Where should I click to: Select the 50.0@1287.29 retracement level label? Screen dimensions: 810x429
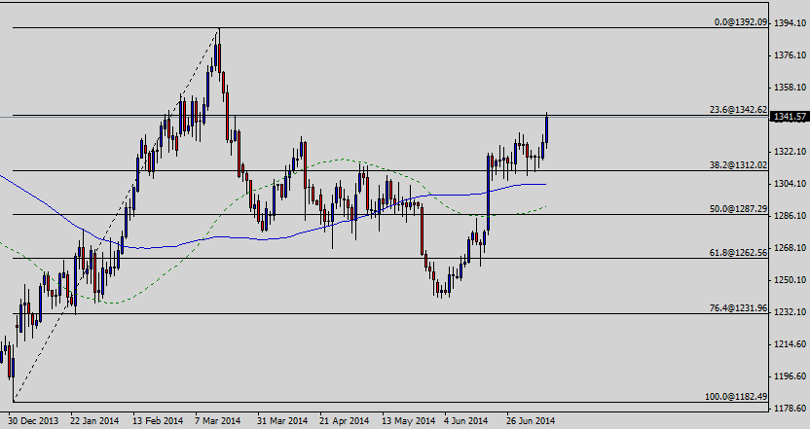pos(739,208)
